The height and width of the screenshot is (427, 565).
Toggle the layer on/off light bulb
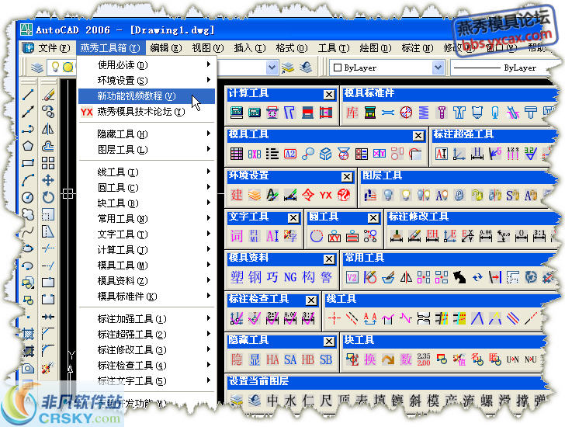(x=55, y=67)
